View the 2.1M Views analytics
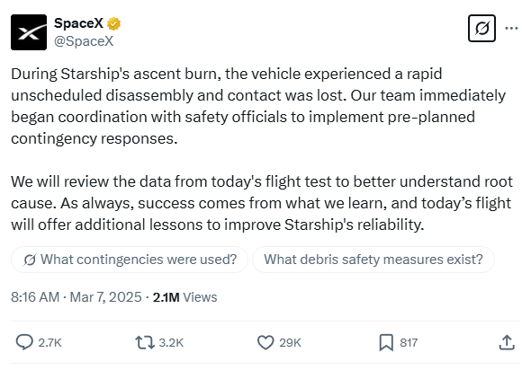The width and height of the screenshot is (522, 370). pos(184,297)
